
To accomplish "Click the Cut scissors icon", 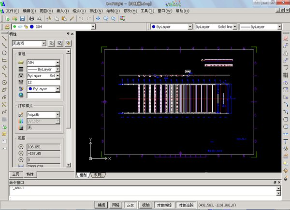I will click(x=49, y=18).
